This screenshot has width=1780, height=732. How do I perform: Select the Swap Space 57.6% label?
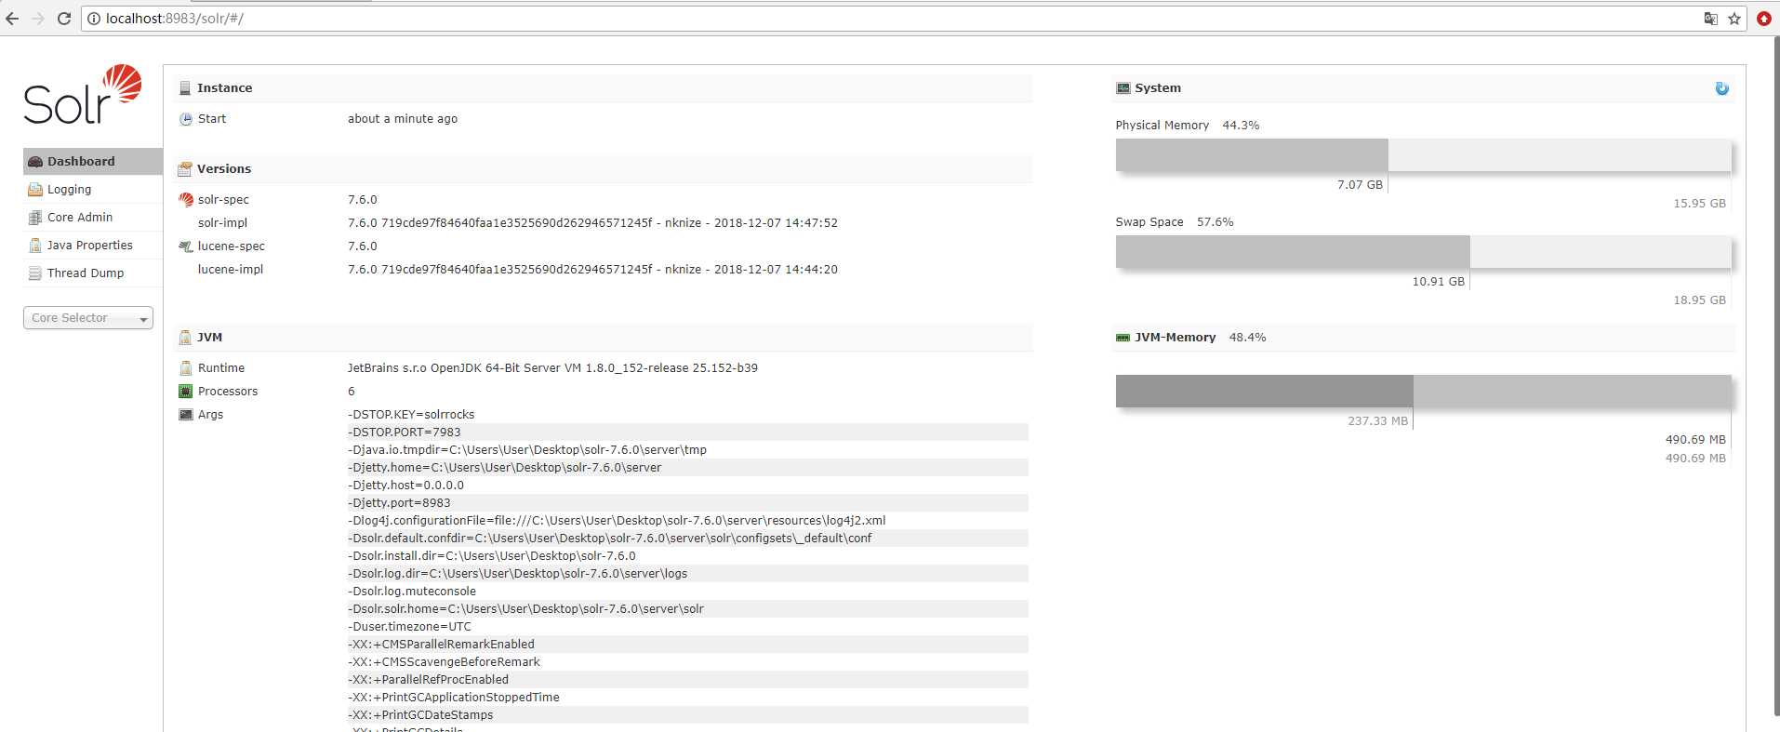point(1175,222)
